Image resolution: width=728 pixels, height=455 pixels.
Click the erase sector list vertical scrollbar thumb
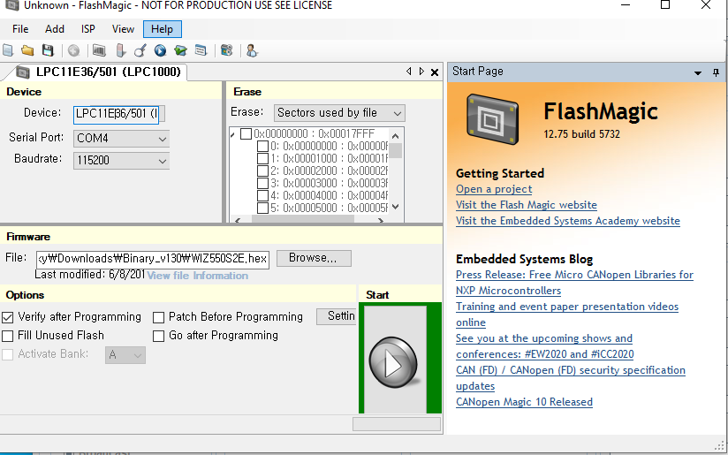pyautogui.click(x=395, y=151)
